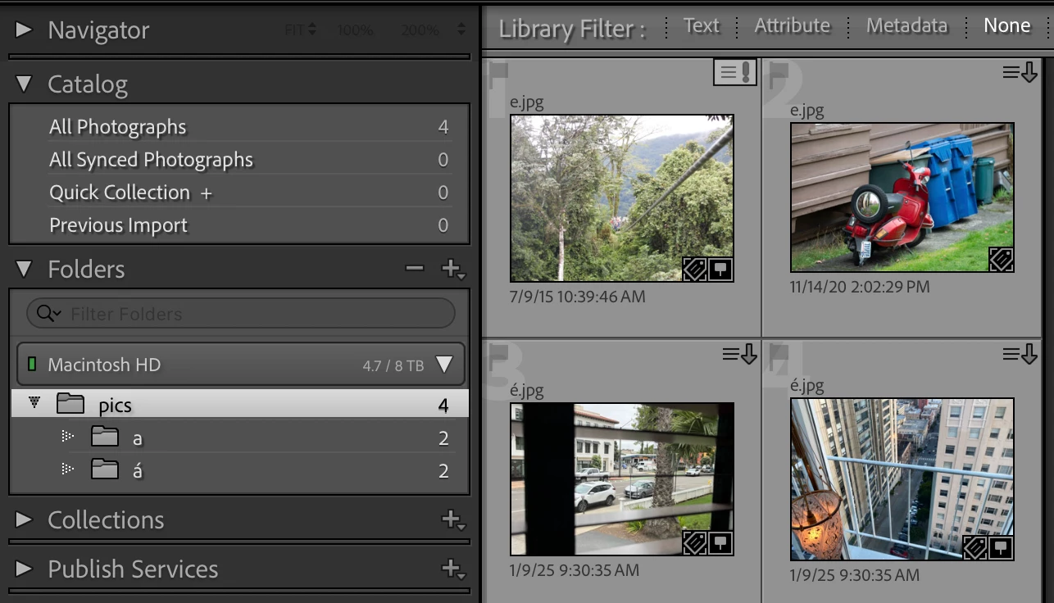Flag the window blinds photo

point(497,358)
